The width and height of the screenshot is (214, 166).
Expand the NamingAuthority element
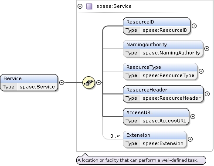tap(207, 48)
